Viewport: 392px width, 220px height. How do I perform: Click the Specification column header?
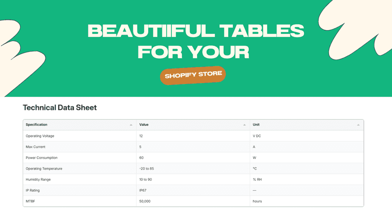[x=80, y=125]
